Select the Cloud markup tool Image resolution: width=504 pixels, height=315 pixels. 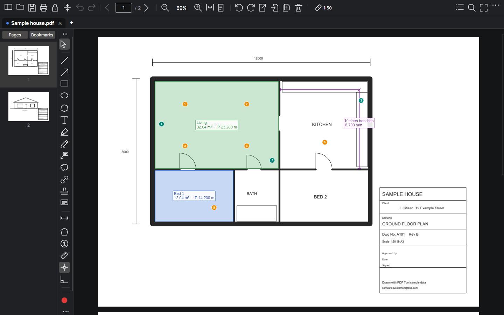(x=64, y=167)
